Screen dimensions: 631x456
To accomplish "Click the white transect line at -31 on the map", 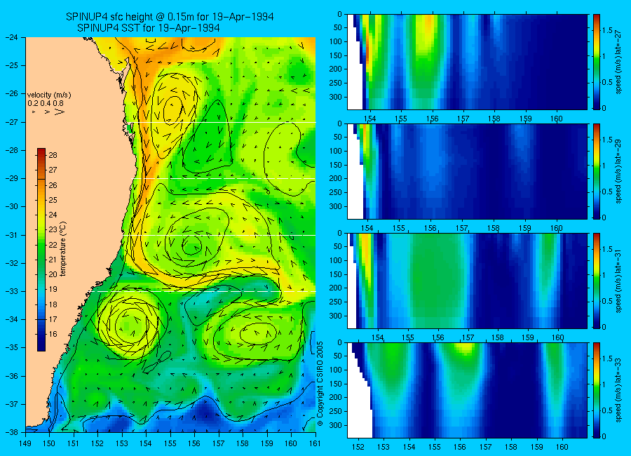I will coord(220,235).
